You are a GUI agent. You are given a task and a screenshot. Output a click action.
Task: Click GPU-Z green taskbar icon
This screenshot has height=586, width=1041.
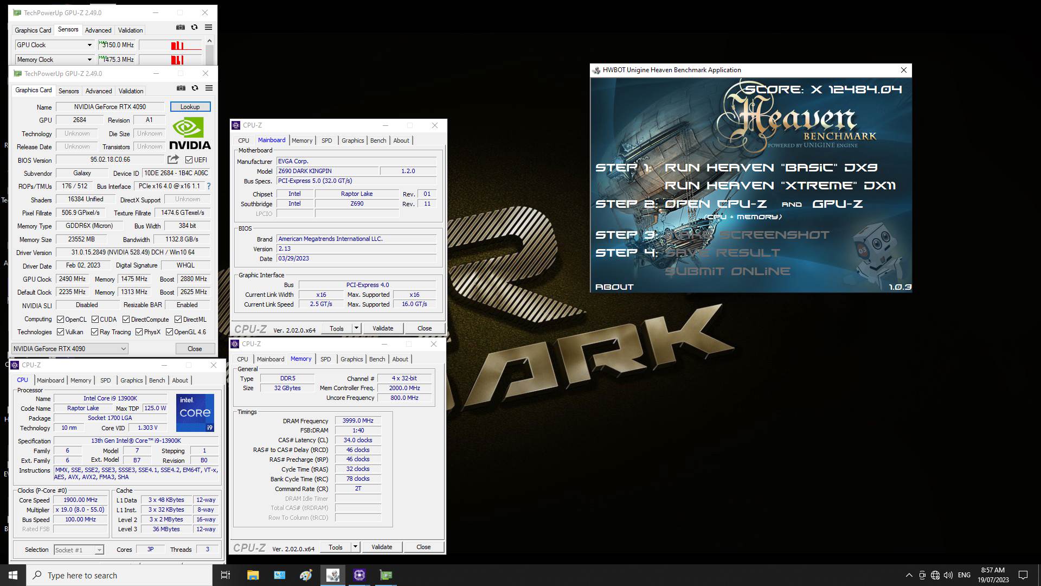386,575
